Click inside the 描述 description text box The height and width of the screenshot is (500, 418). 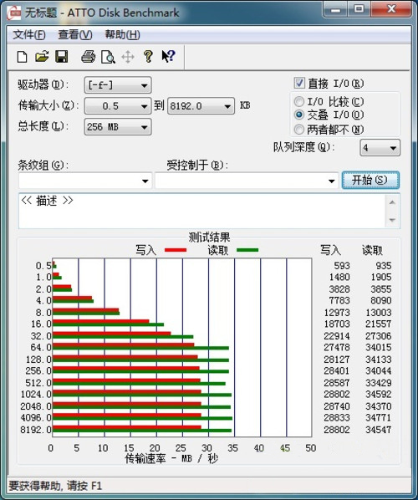(202, 211)
